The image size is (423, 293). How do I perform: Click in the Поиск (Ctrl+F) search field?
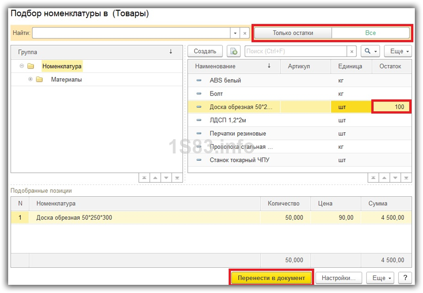[x=296, y=51]
